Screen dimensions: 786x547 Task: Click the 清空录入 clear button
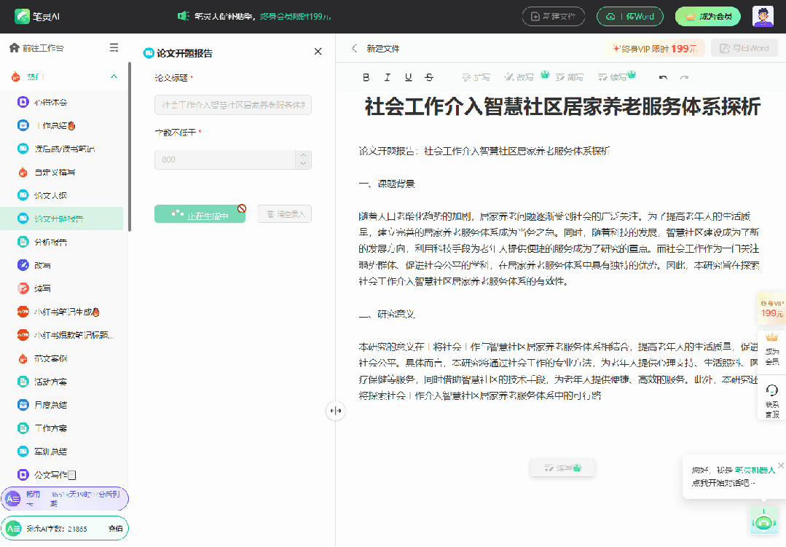point(284,213)
